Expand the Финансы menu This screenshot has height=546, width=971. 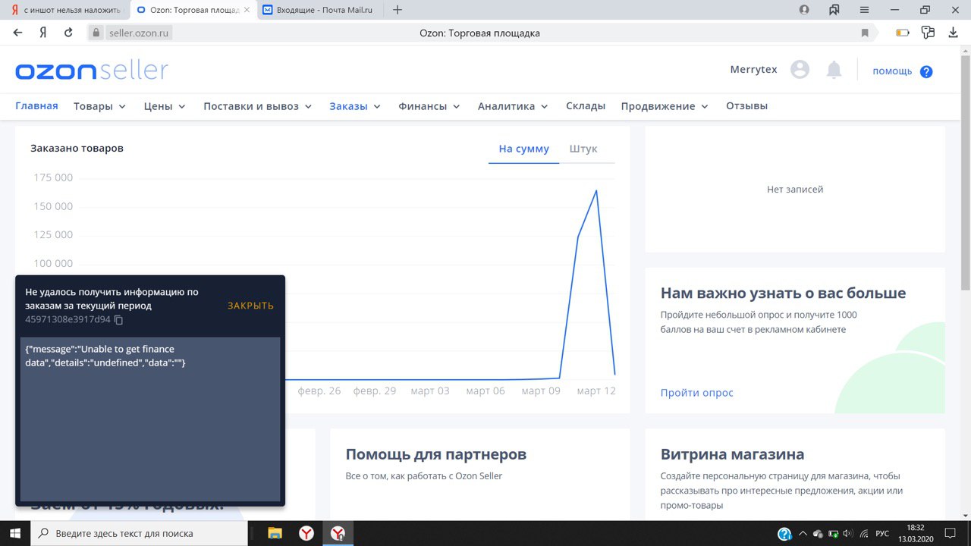(429, 106)
